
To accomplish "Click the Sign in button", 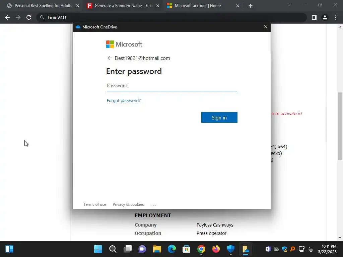I will coord(219,117).
